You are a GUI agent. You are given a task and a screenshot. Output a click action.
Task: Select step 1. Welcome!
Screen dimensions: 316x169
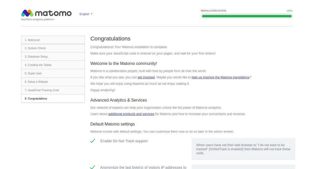pyautogui.click(x=53, y=40)
